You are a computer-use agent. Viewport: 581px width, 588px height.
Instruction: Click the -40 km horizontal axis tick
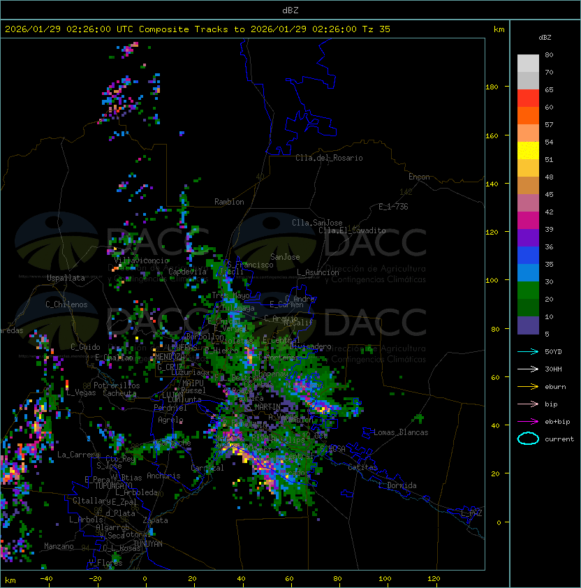point(46,579)
